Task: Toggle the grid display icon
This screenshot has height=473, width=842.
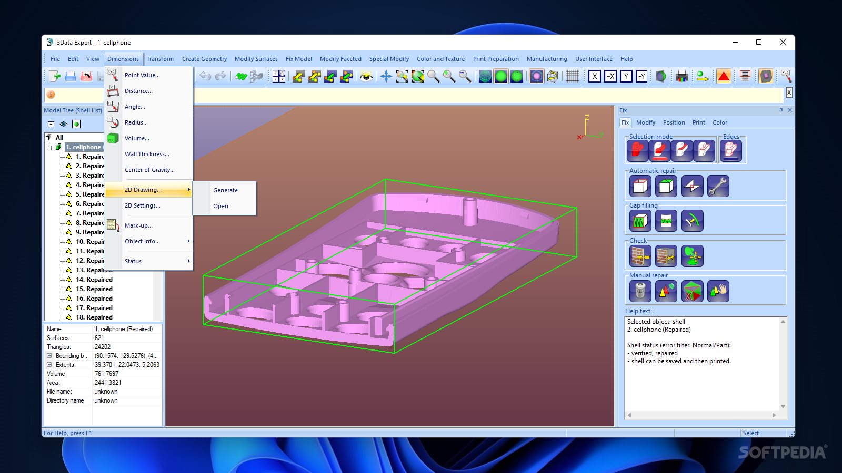Action: [573, 76]
